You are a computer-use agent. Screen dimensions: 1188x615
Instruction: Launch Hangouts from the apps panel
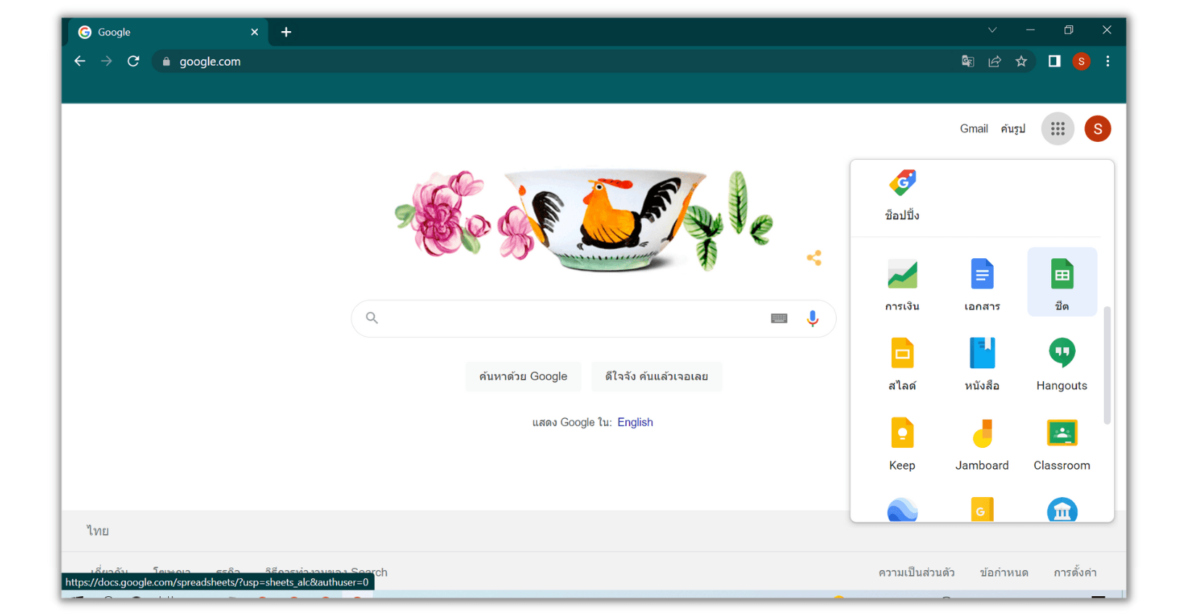(1062, 364)
